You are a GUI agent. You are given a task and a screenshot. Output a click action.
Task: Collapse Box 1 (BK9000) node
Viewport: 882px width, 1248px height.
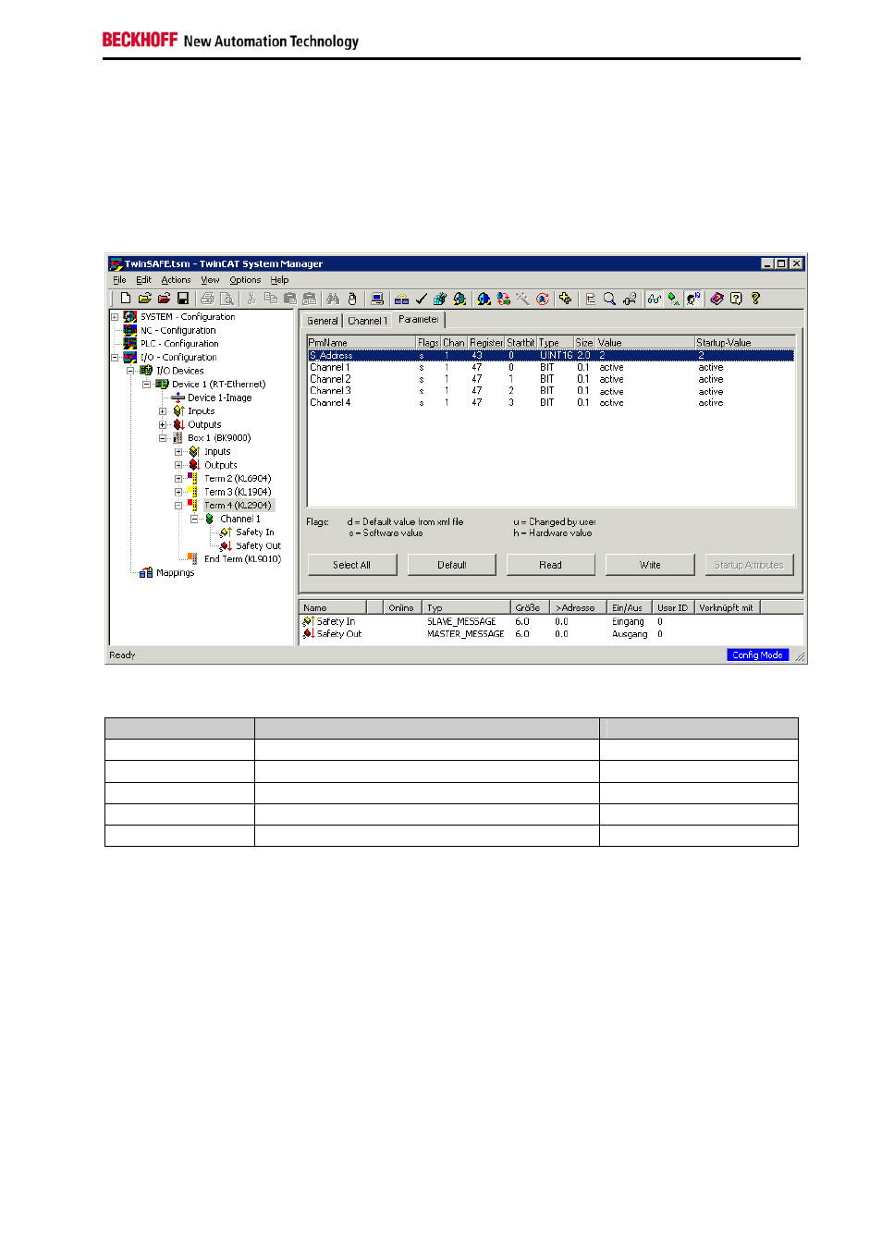(163, 438)
